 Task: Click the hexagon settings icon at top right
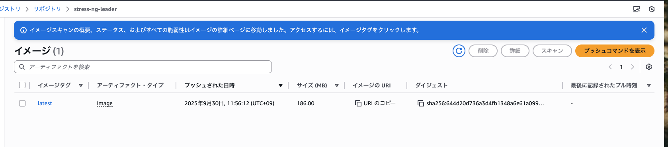pyautogui.click(x=652, y=9)
